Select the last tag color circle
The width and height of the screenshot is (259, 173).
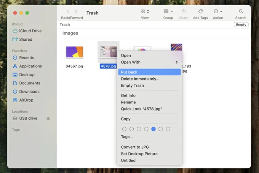click(168, 129)
